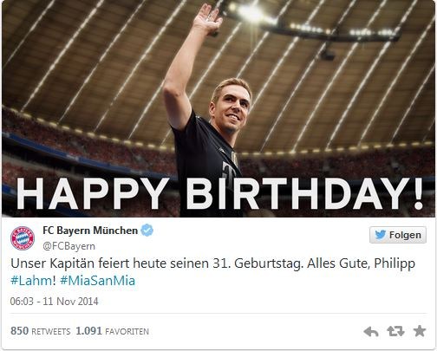The image size is (437, 351).
Task: Click the @FCBayern handle
Action: click(x=68, y=246)
